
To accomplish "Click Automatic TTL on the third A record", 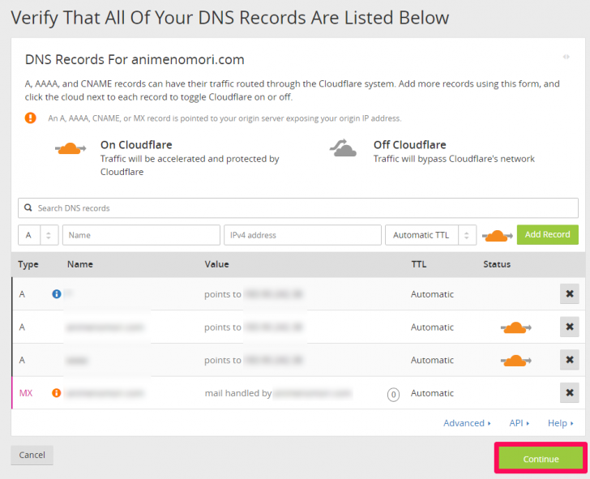I will [x=432, y=360].
